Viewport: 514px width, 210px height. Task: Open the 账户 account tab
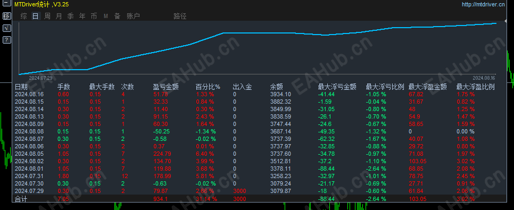pos(133,16)
